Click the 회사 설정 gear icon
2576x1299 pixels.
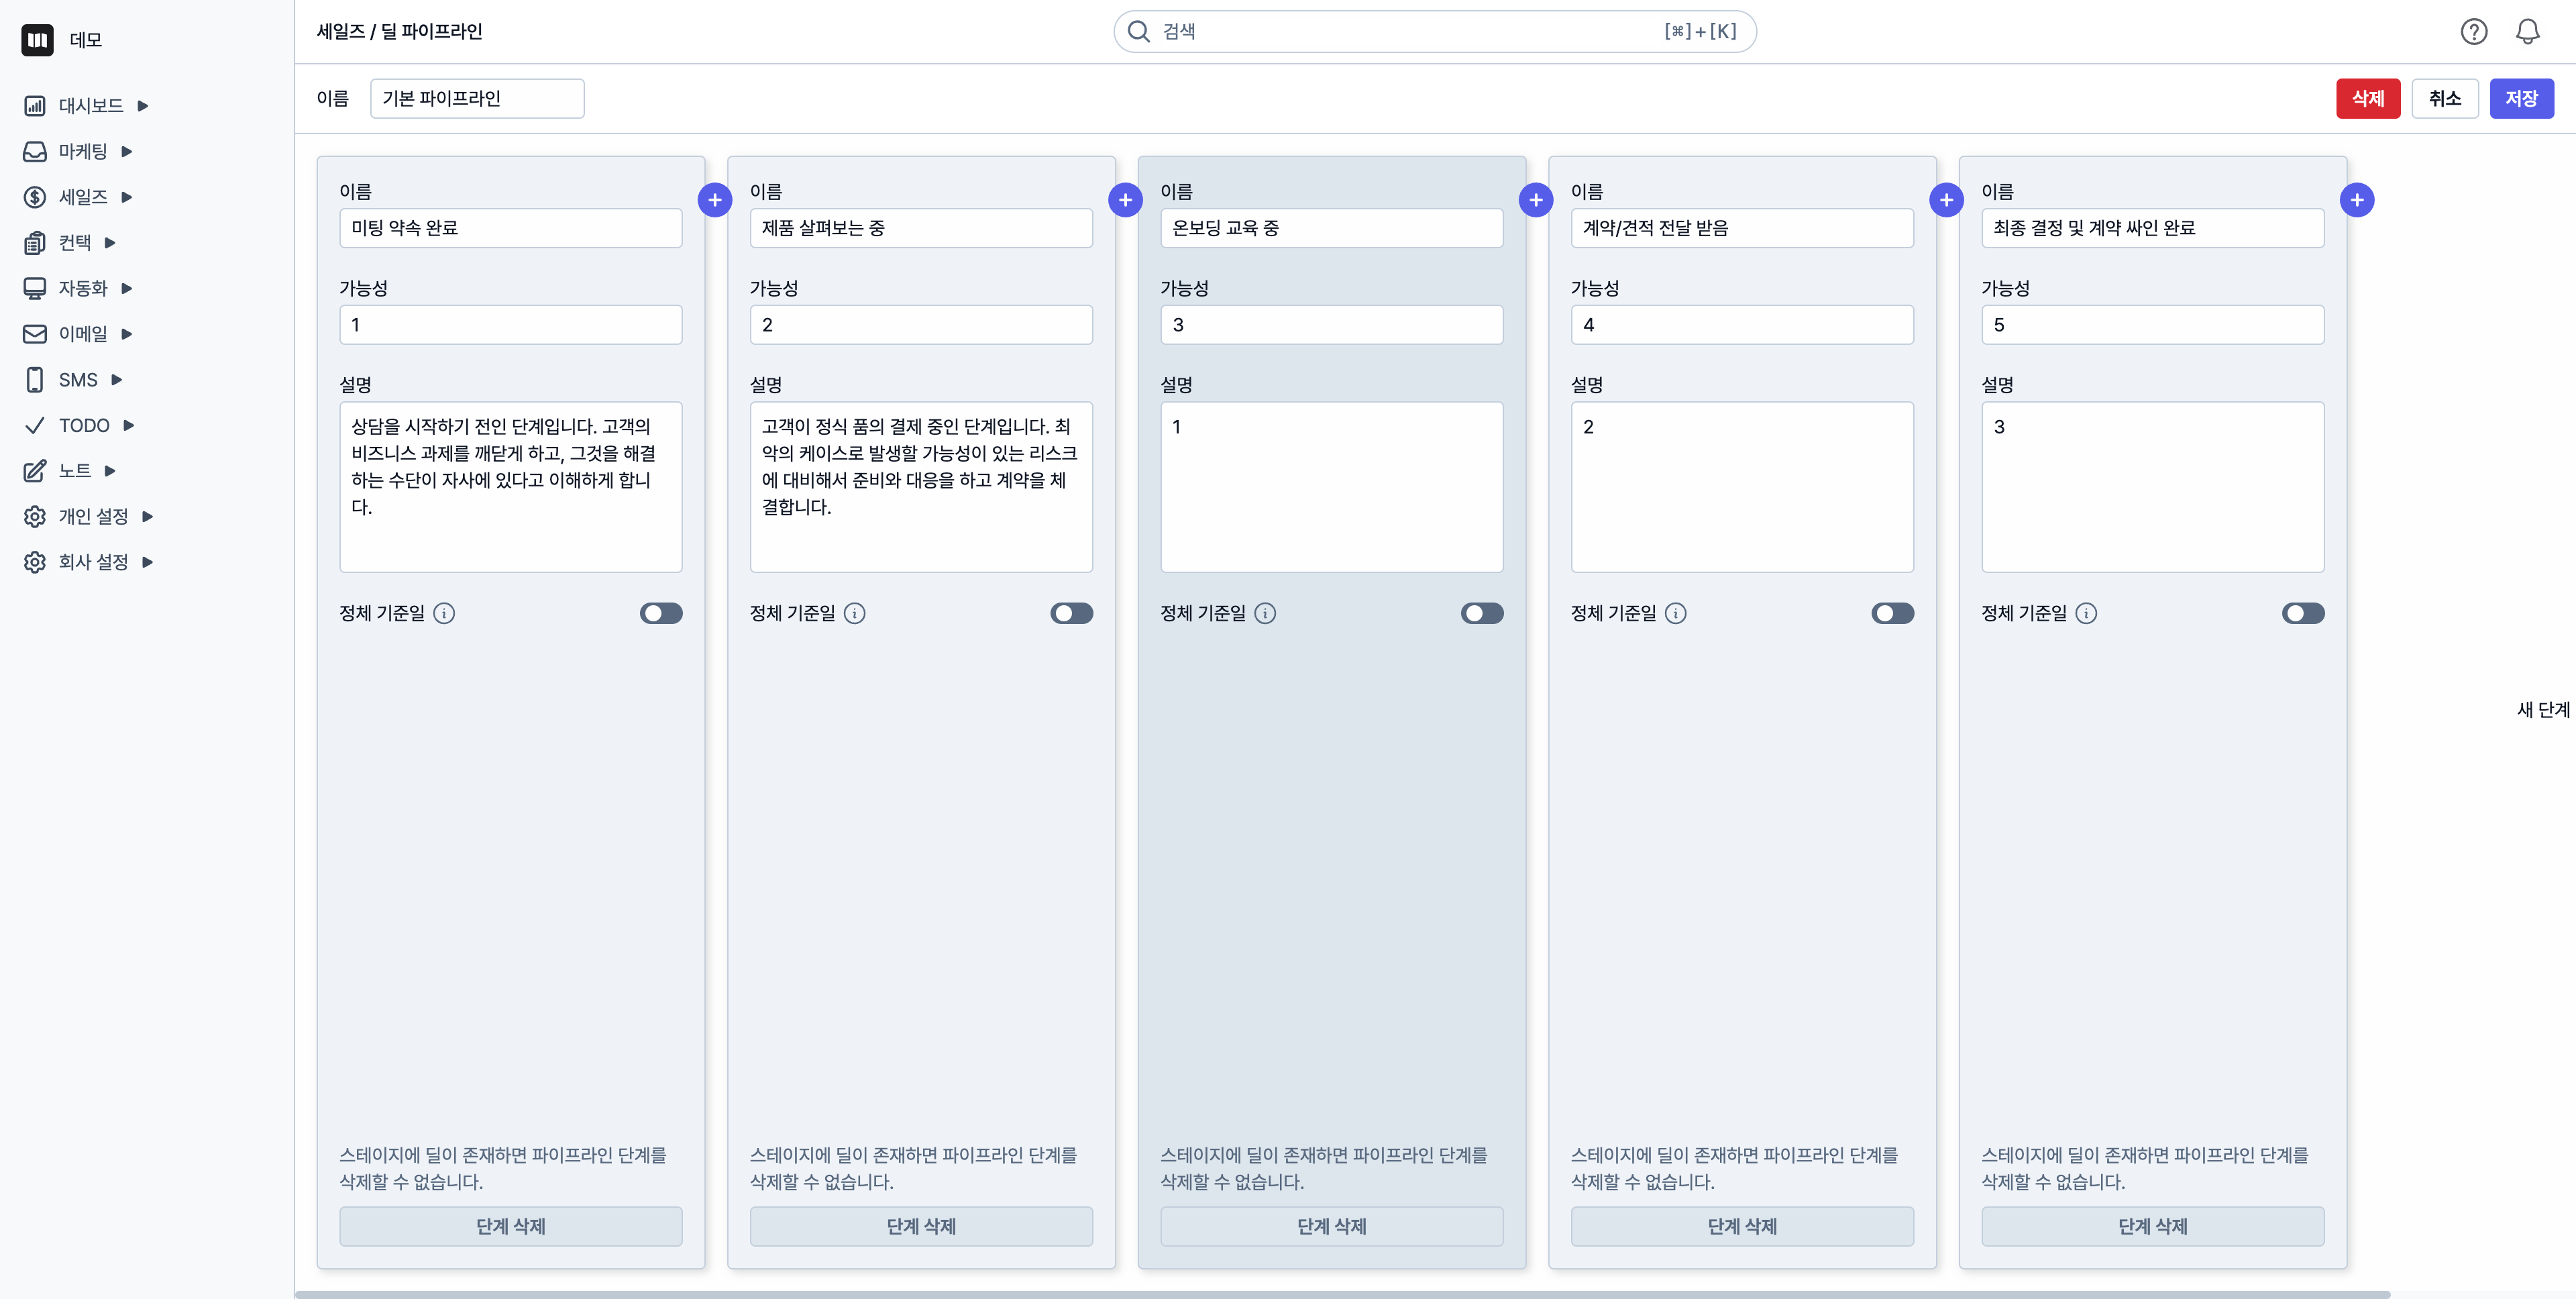[x=35, y=562]
